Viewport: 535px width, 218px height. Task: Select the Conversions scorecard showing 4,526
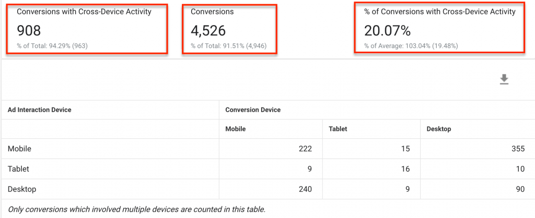point(229,28)
